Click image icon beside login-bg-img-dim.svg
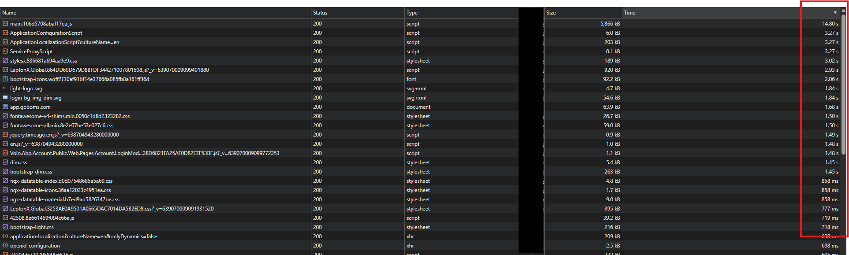This screenshot has width=849, height=255. point(5,97)
